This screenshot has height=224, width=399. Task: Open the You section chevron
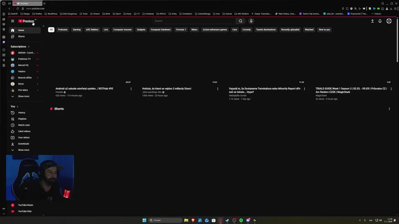pos(17,106)
